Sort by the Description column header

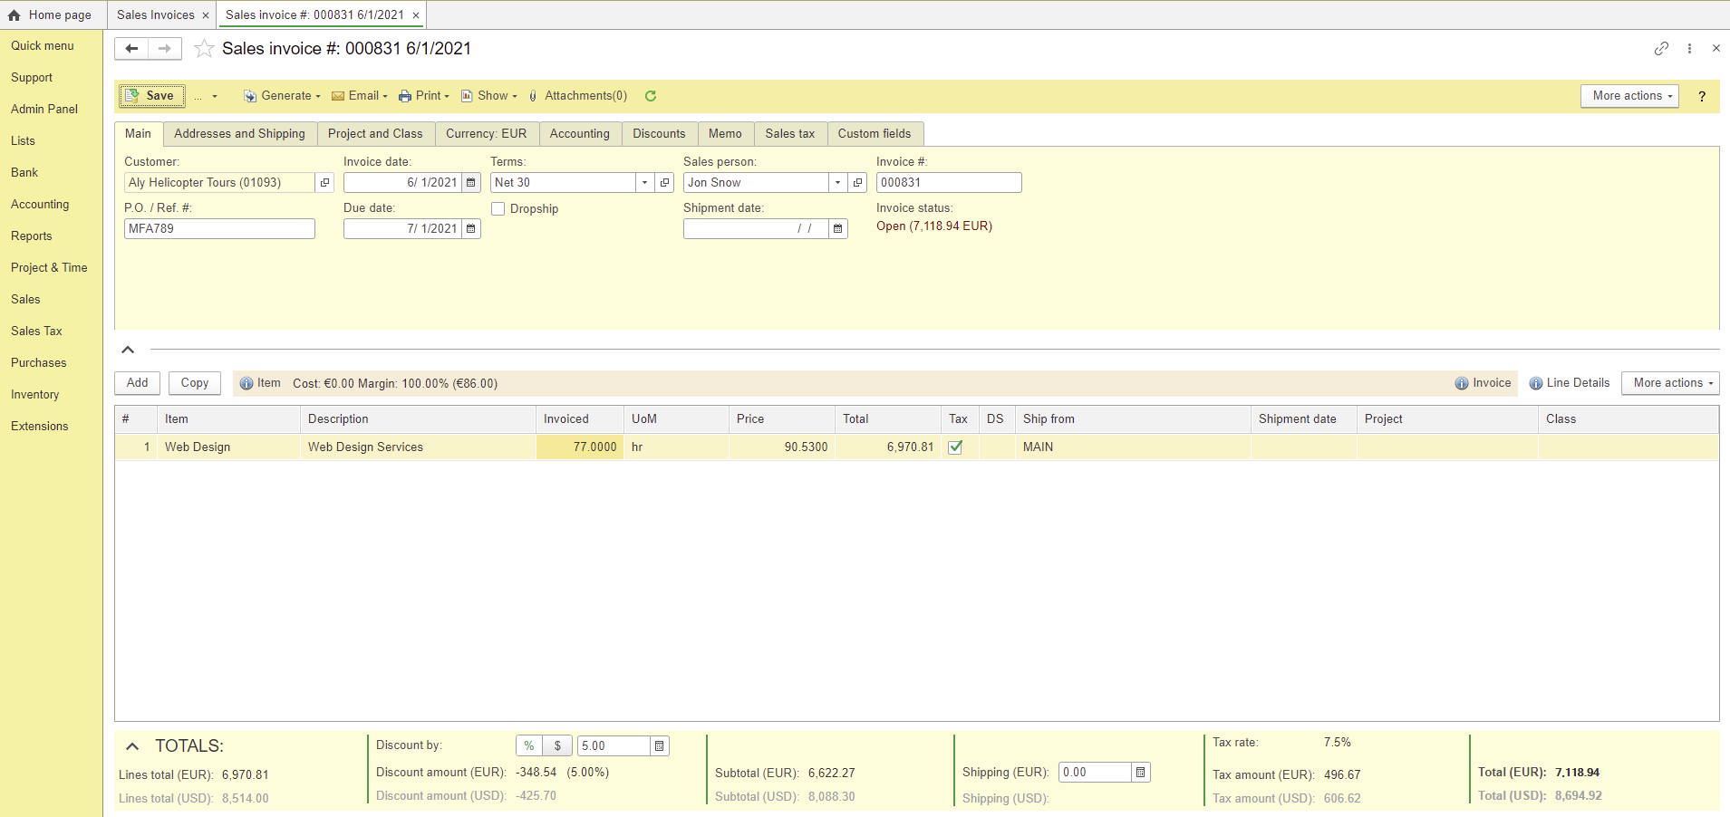(418, 419)
